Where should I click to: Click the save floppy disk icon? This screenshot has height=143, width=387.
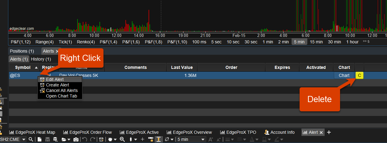[x=48, y=140]
